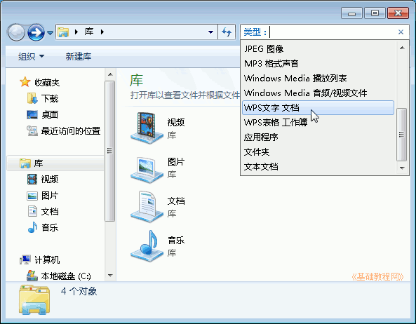Click inside the 类型 search input field
The image size is (416, 324).
coord(333,32)
